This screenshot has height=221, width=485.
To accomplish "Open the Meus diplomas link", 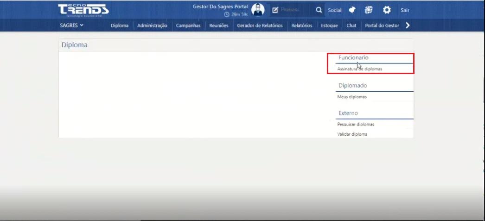I will click(352, 97).
